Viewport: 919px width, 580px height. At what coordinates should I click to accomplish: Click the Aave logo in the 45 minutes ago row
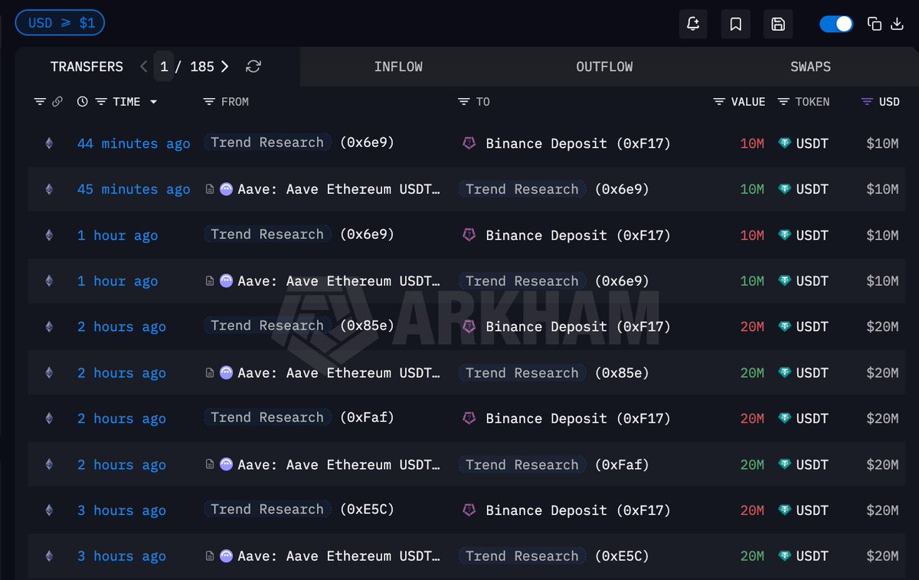(226, 189)
